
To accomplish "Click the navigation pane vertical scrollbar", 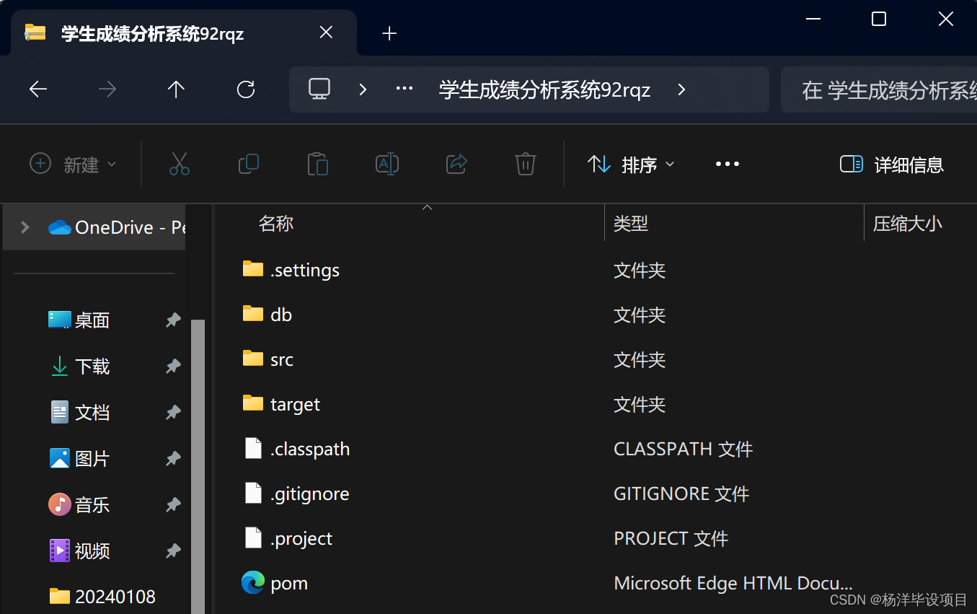I will point(198,466).
